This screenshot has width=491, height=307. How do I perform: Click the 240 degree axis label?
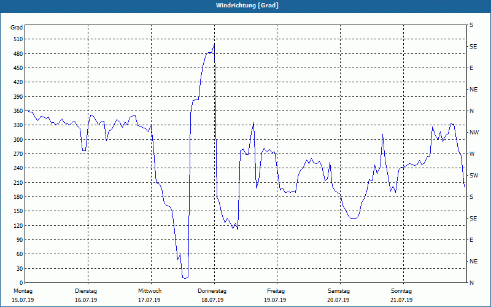19,168
